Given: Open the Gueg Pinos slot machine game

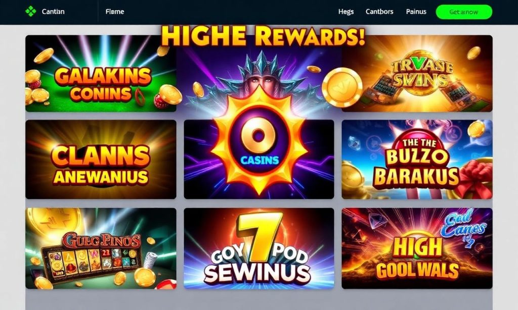Looking at the screenshot, I should tap(101, 248).
